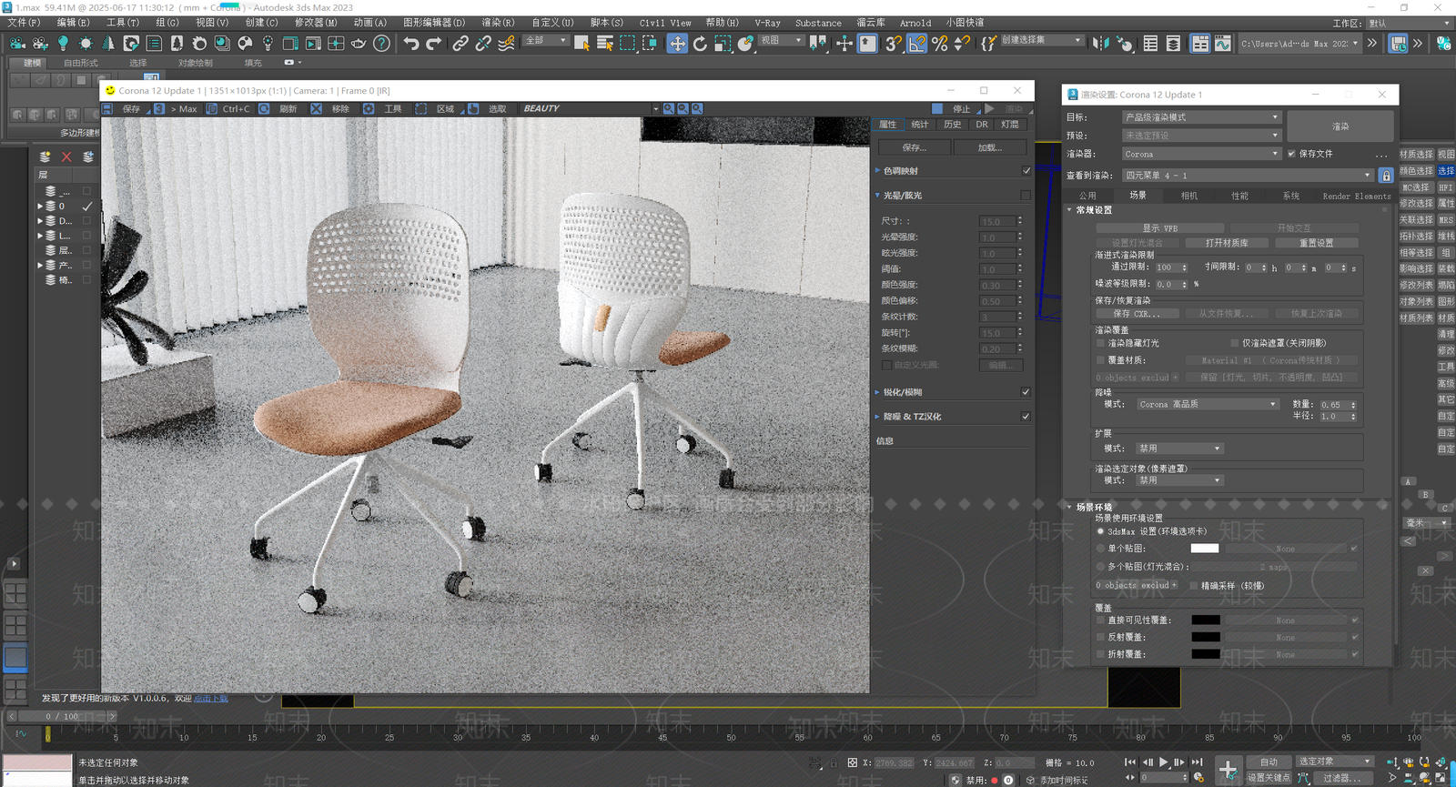Click the Play Animation button
1456x787 pixels.
click(x=1163, y=762)
